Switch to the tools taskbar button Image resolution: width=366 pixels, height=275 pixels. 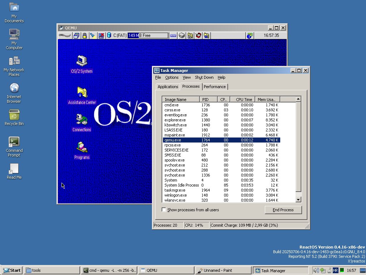point(52,270)
